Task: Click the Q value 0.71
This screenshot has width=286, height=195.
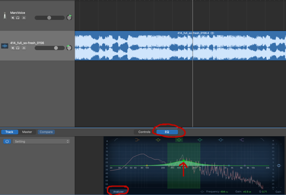Action: click(264, 192)
